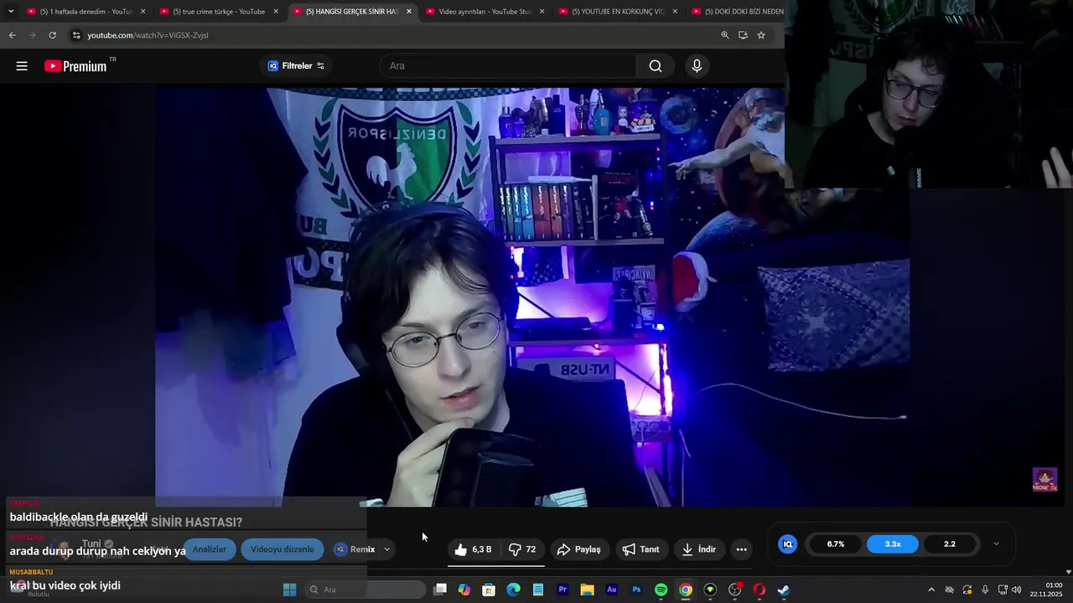Viewport: 1073px width, 603px height.
Task: Click the youtube.com address bar URL
Action: [x=148, y=35]
